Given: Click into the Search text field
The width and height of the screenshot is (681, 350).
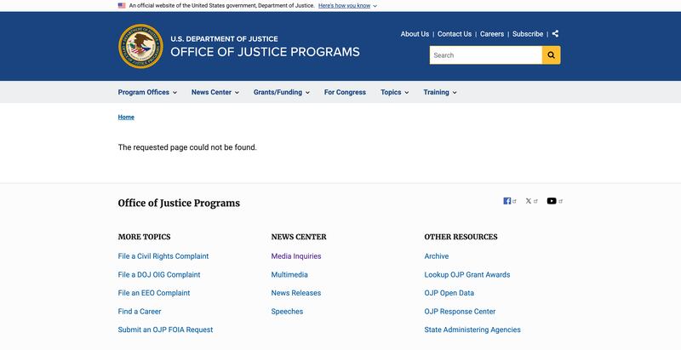Looking at the screenshot, I should 485,55.
